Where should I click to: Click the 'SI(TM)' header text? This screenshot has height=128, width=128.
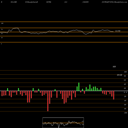[x=49, y=2]
